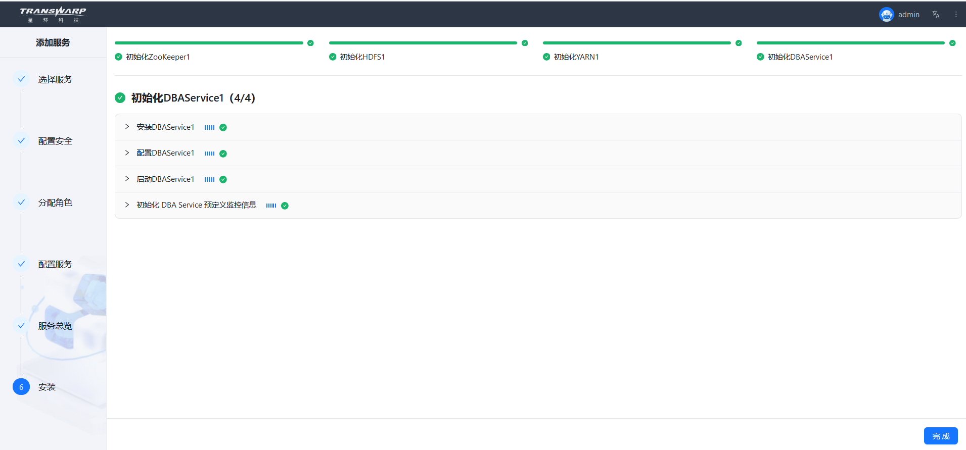Open the more options kebab menu
966x450 pixels.
click(956, 15)
